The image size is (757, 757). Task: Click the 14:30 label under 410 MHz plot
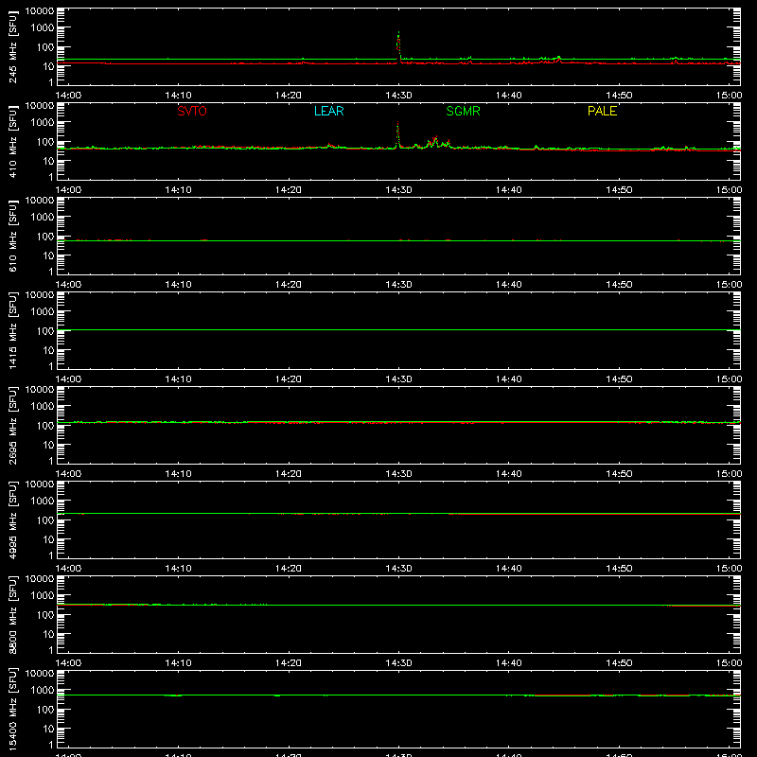point(398,190)
